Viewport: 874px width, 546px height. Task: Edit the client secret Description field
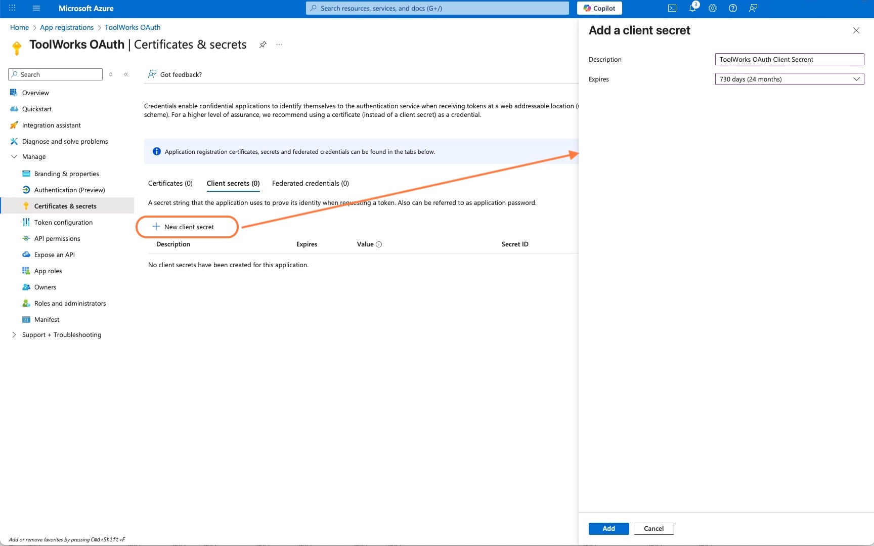pyautogui.click(x=789, y=59)
